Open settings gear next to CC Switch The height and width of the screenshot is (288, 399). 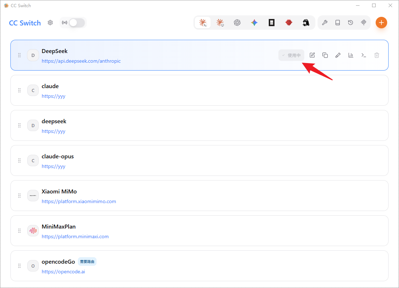click(50, 23)
